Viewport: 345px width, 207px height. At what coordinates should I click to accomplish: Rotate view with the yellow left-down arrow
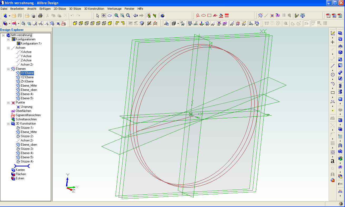117,23
